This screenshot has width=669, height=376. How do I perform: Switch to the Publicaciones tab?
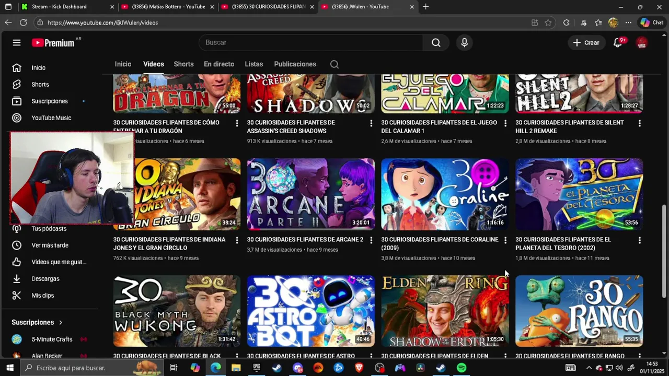pyautogui.click(x=295, y=64)
